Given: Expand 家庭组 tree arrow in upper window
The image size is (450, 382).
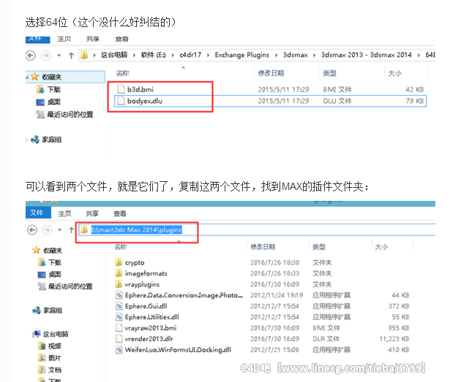Looking at the screenshot, I should point(27,140).
